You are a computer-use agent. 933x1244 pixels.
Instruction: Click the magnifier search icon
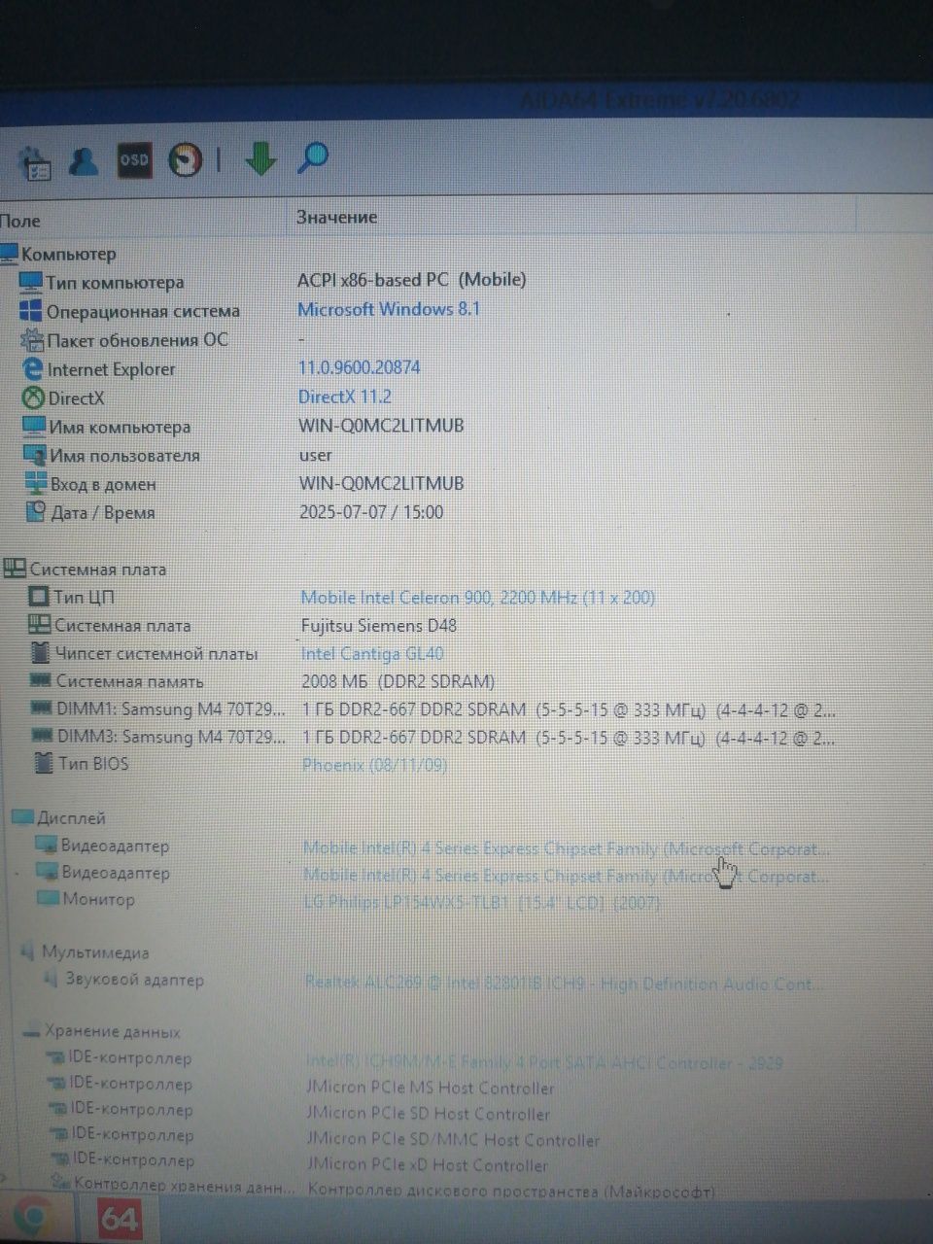(312, 156)
